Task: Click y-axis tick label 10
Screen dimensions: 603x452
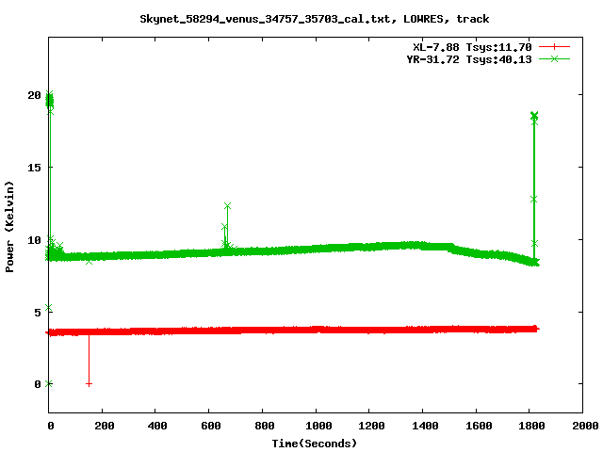Action: coord(34,240)
